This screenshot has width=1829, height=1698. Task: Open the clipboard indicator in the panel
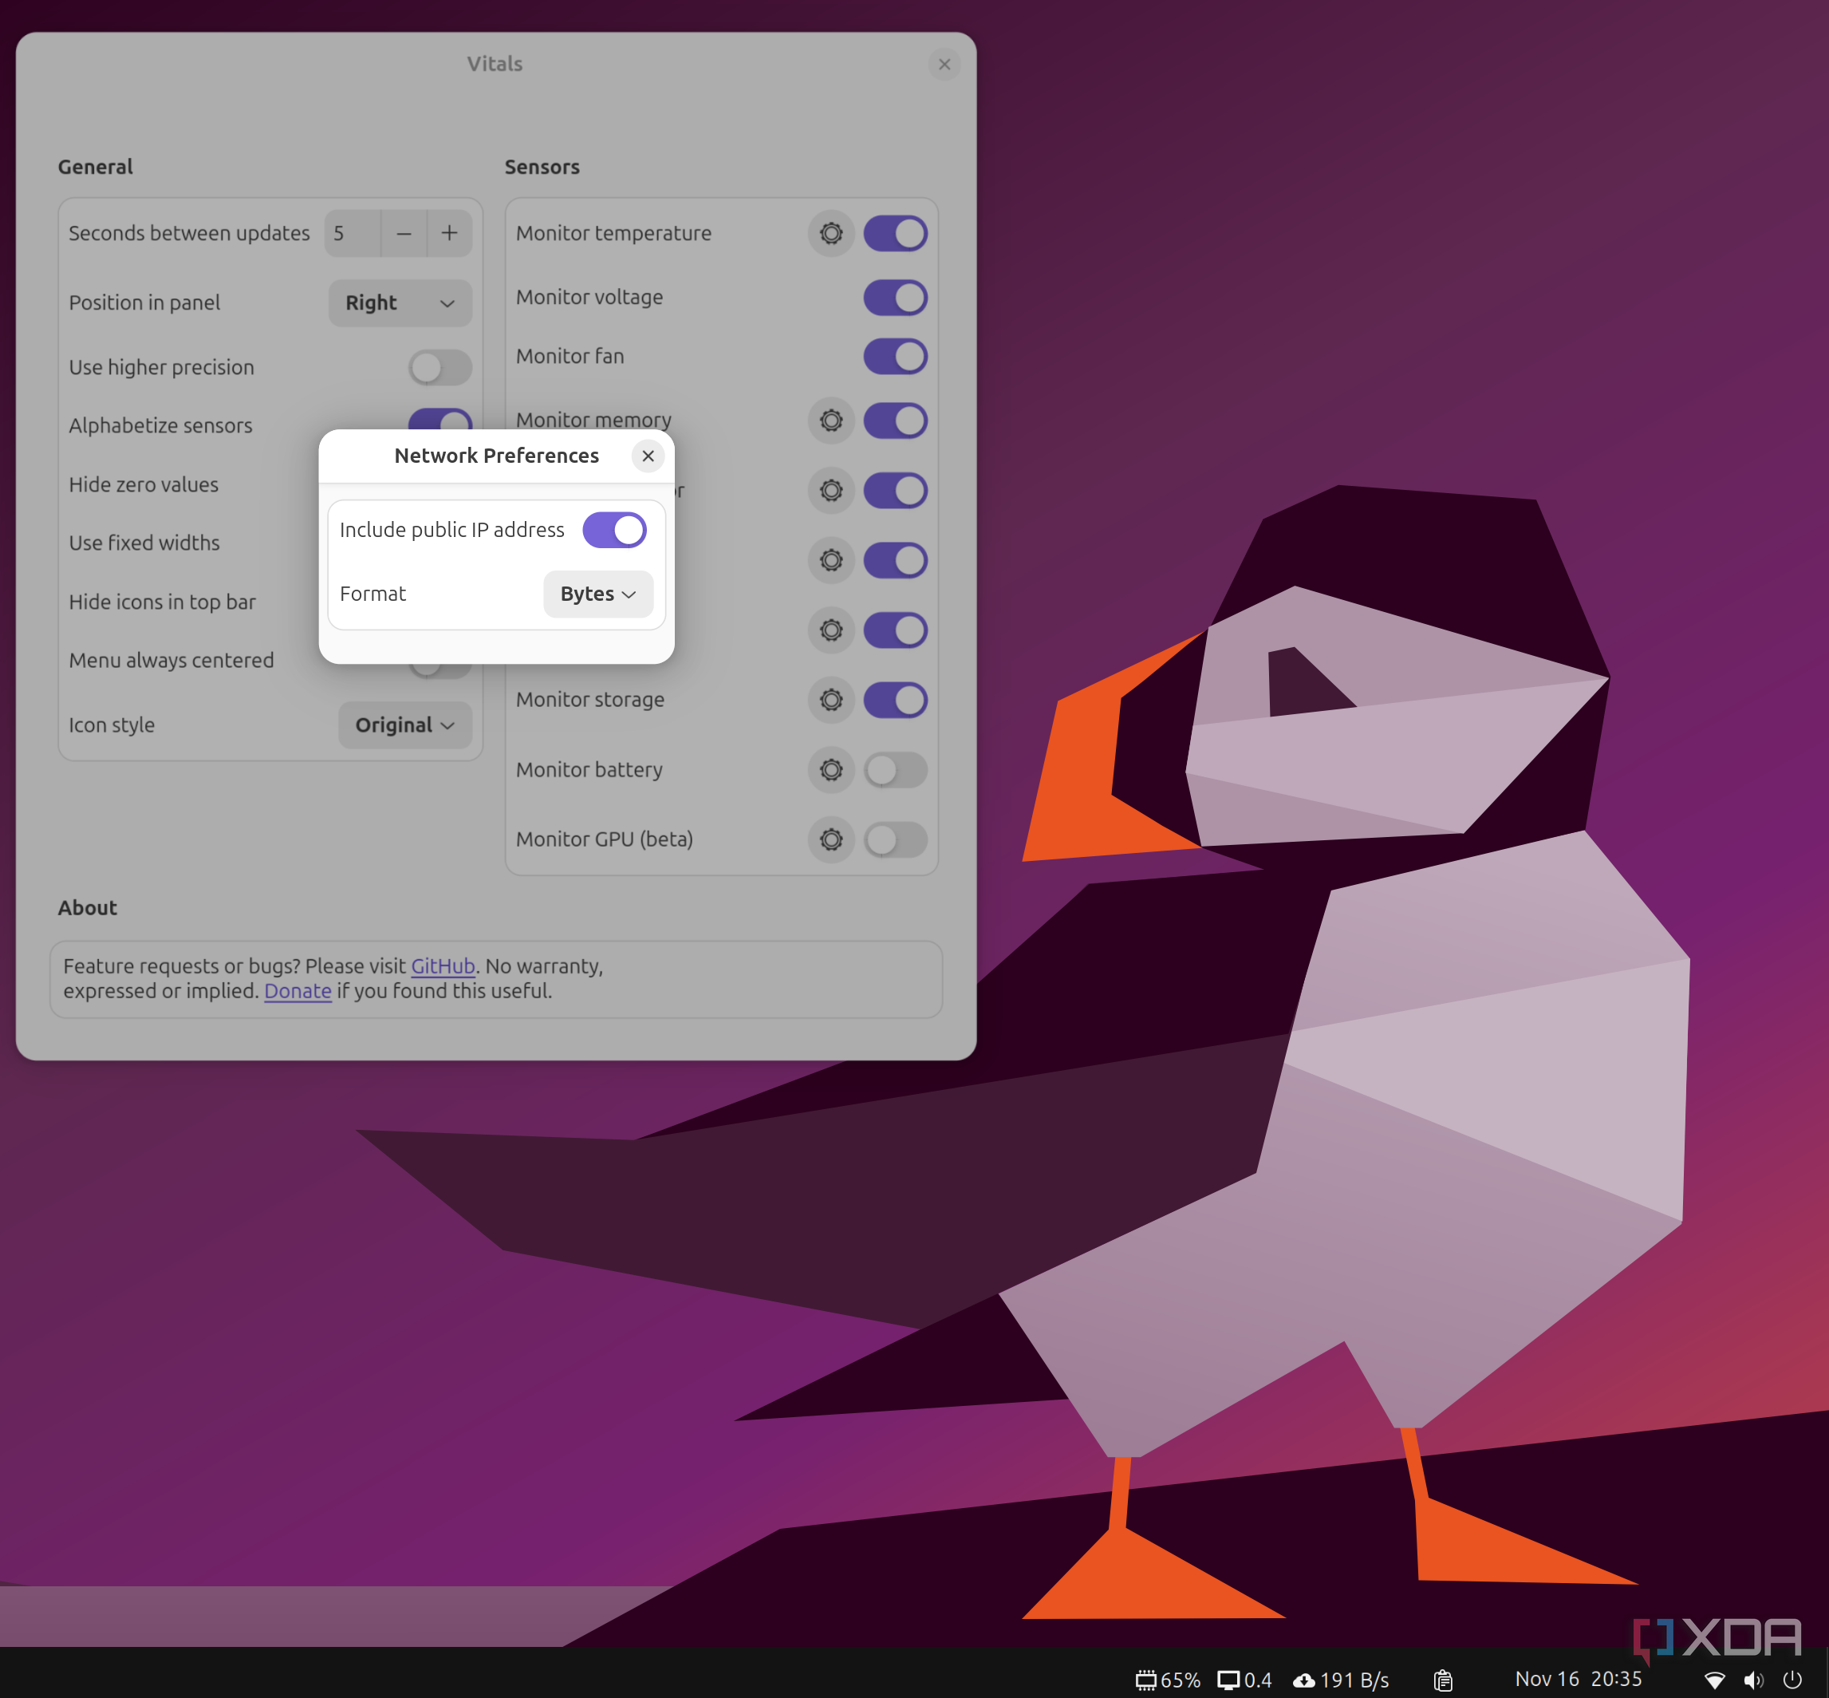(1443, 1680)
